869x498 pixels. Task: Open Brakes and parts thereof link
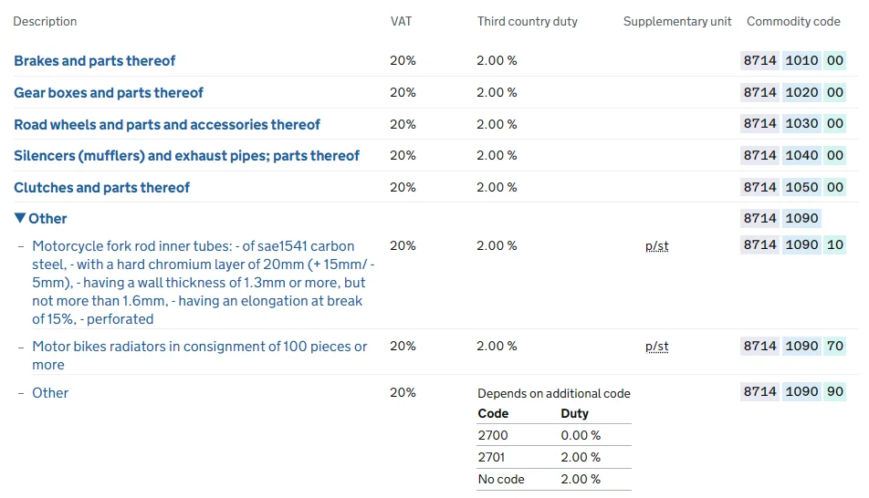coord(94,61)
